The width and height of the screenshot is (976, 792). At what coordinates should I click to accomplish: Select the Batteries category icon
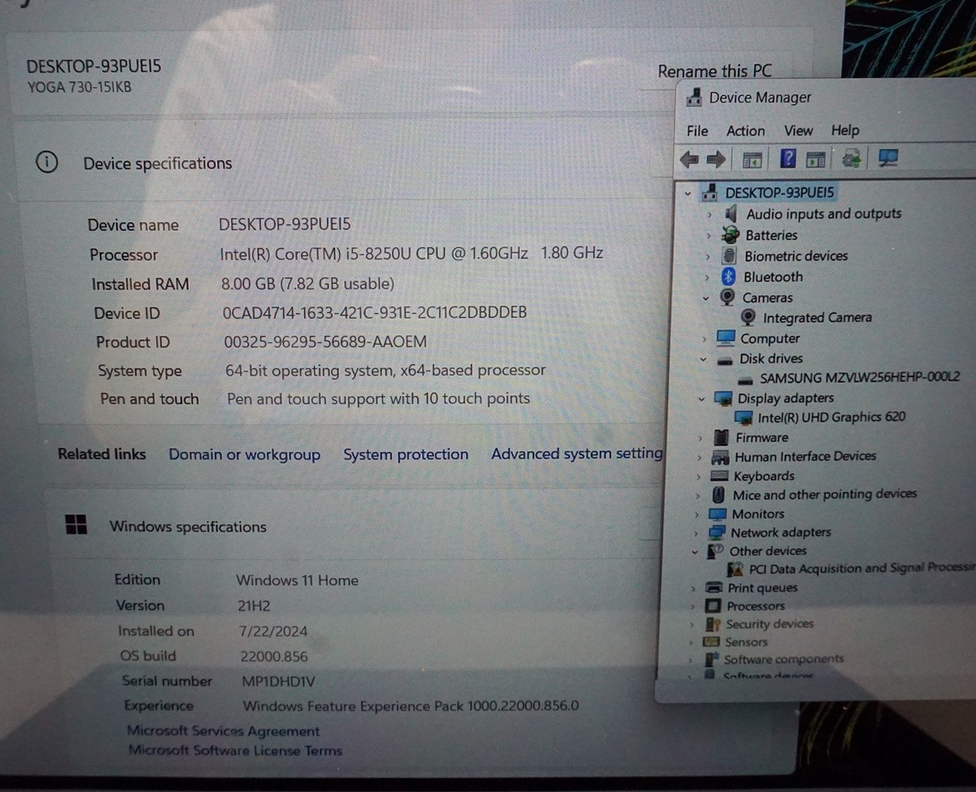[x=730, y=235]
